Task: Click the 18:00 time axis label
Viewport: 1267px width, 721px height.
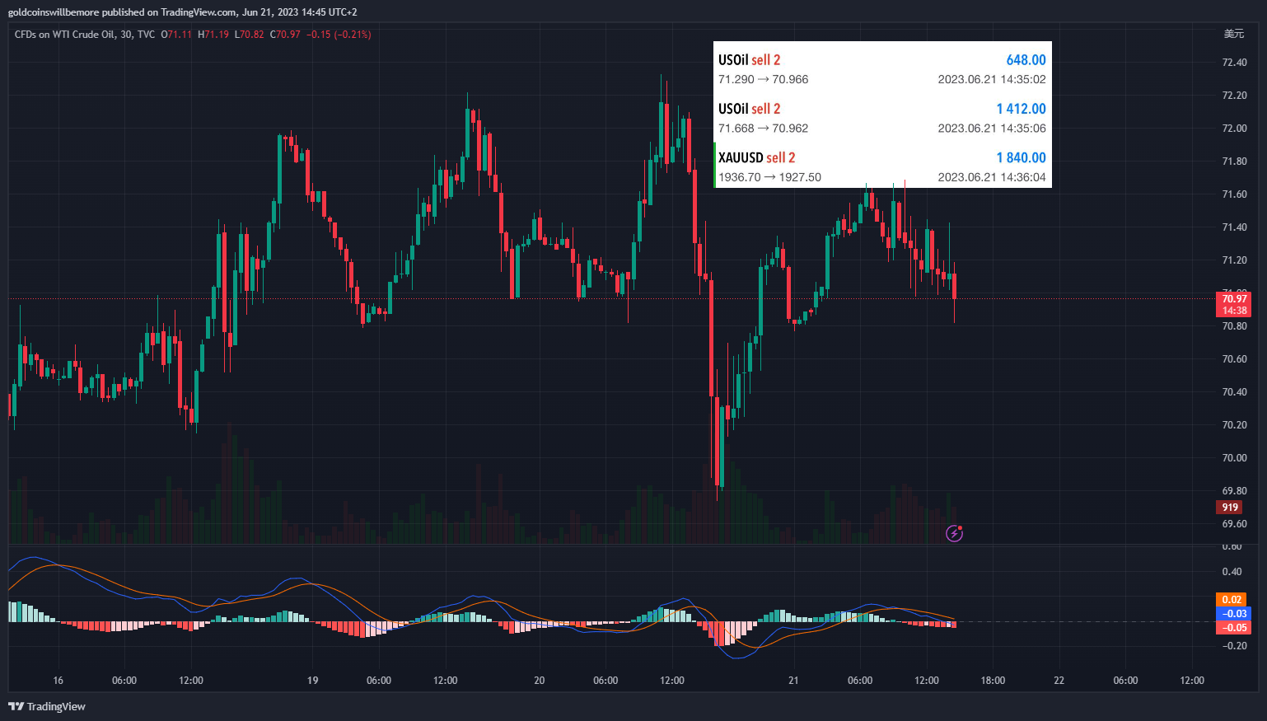Action: (x=993, y=681)
